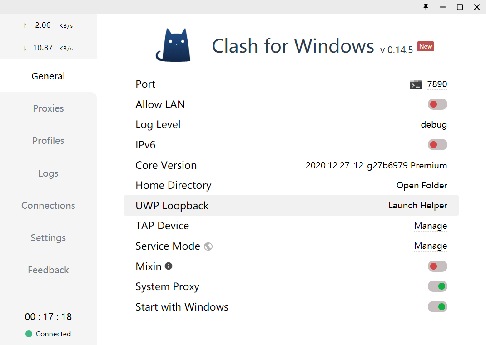
Task: Launch the UWP Loopback helper
Action: (417, 206)
